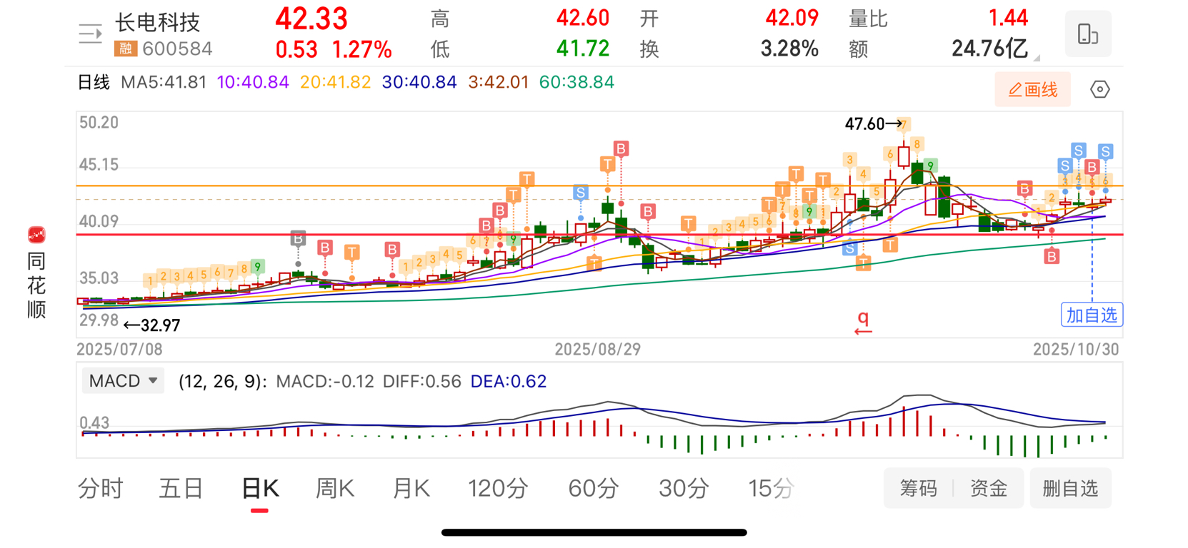Tap the margin trading 融 badge
Viewport: 1188px width, 548px height.
point(125,49)
